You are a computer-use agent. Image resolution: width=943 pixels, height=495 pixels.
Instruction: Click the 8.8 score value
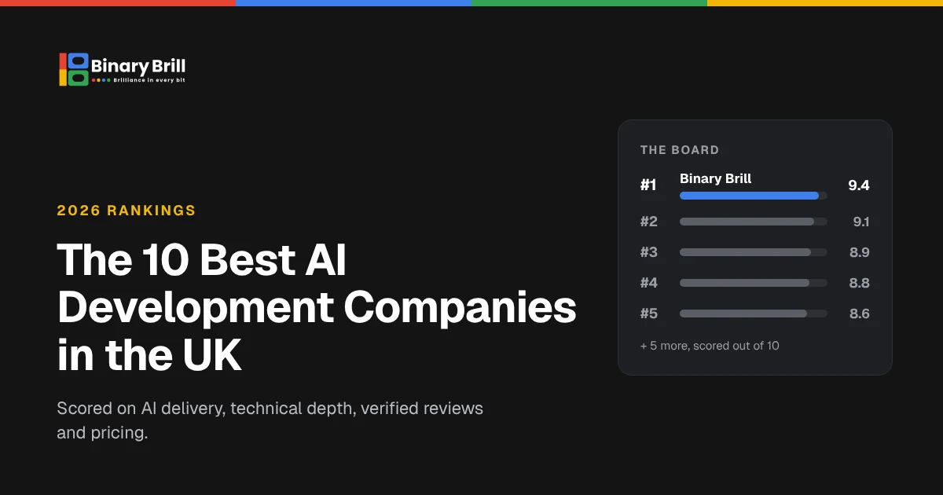[860, 283]
